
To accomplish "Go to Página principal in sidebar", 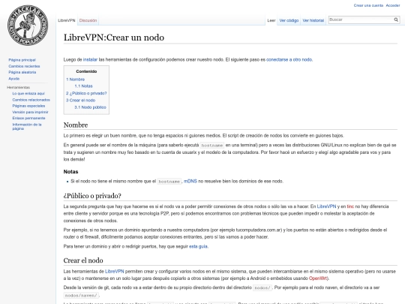I will pos(22,60).
